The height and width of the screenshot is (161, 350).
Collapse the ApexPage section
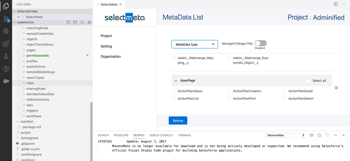click(176, 81)
